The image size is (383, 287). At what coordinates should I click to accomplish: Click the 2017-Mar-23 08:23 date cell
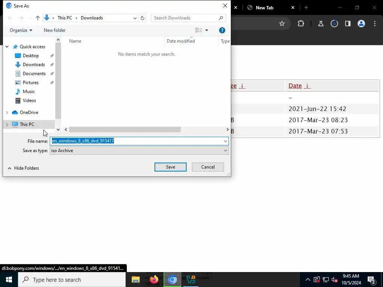[x=318, y=120]
